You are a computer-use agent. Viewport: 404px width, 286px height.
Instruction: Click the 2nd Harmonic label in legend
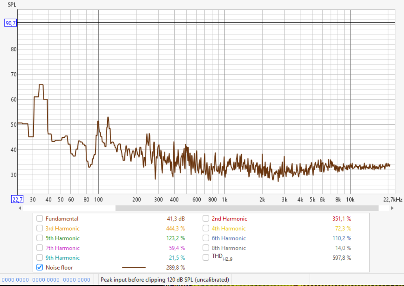[x=229, y=219]
